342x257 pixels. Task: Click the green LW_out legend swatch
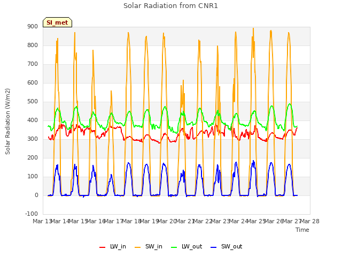174,247
